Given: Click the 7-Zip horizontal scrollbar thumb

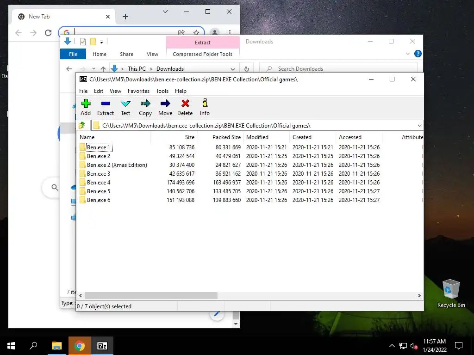Looking at the screenshot, I should 151,295.
